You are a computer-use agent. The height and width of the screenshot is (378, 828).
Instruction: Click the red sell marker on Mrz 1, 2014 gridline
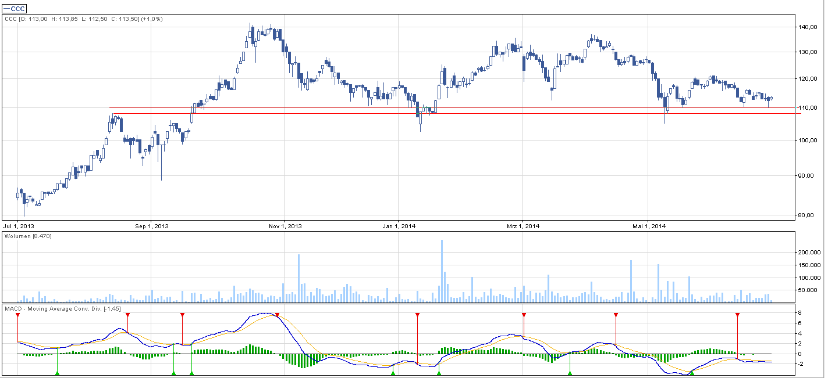(x=524, y=315)
